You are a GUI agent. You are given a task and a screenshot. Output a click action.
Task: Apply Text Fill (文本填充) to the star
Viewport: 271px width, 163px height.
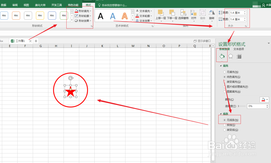144,11
